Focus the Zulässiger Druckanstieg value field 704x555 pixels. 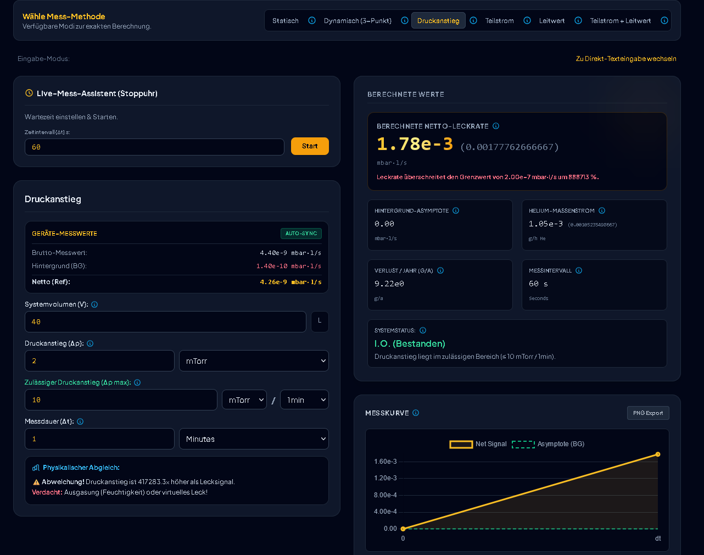pos(121,400)
